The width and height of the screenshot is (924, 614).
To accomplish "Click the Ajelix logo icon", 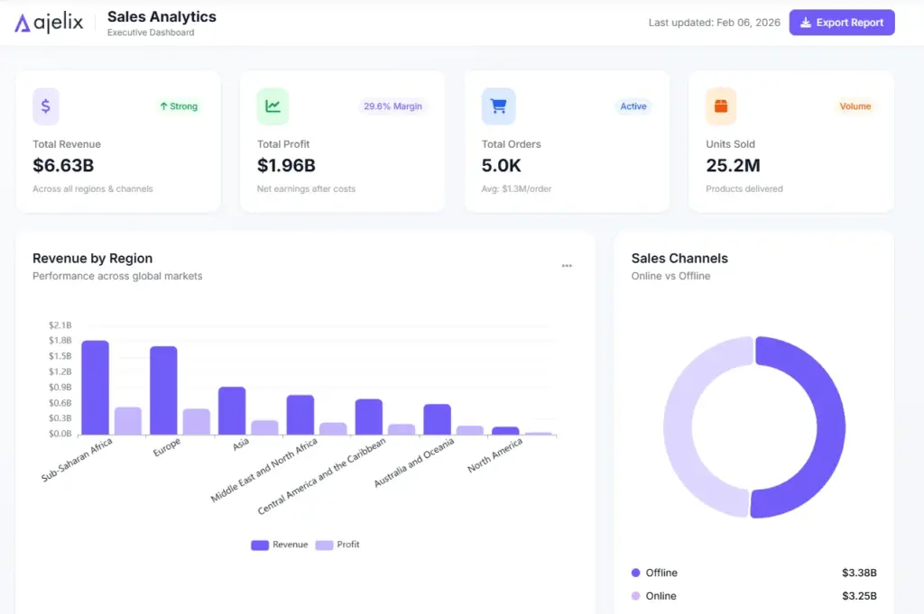I will (x=22, y=22).
